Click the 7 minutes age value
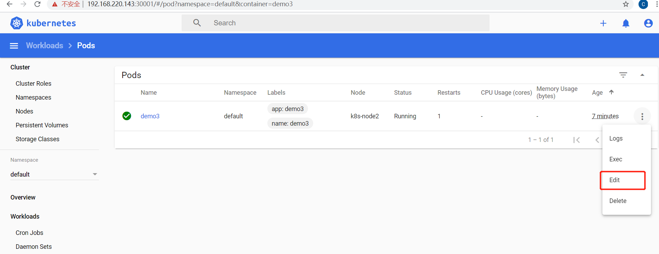The width and height of the screenshot is (659, 254). pos(605,116)
